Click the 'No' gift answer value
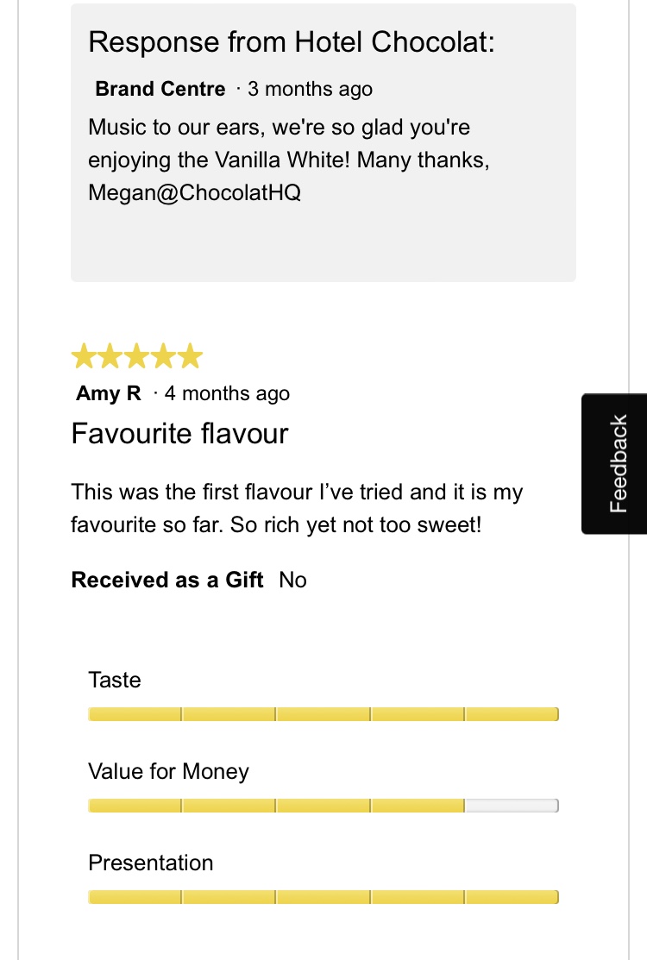 coord(293,580)
